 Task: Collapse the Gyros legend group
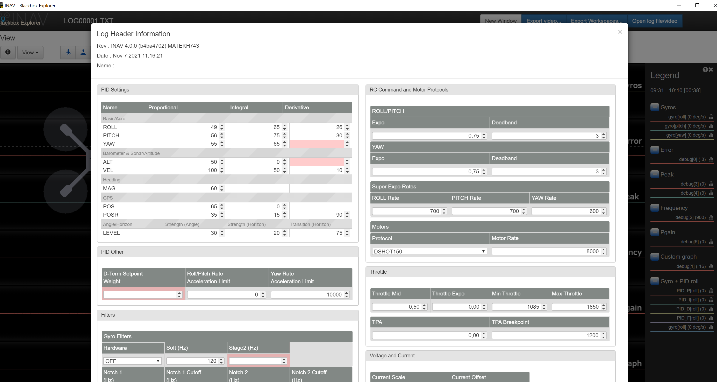tap(654, 107)
